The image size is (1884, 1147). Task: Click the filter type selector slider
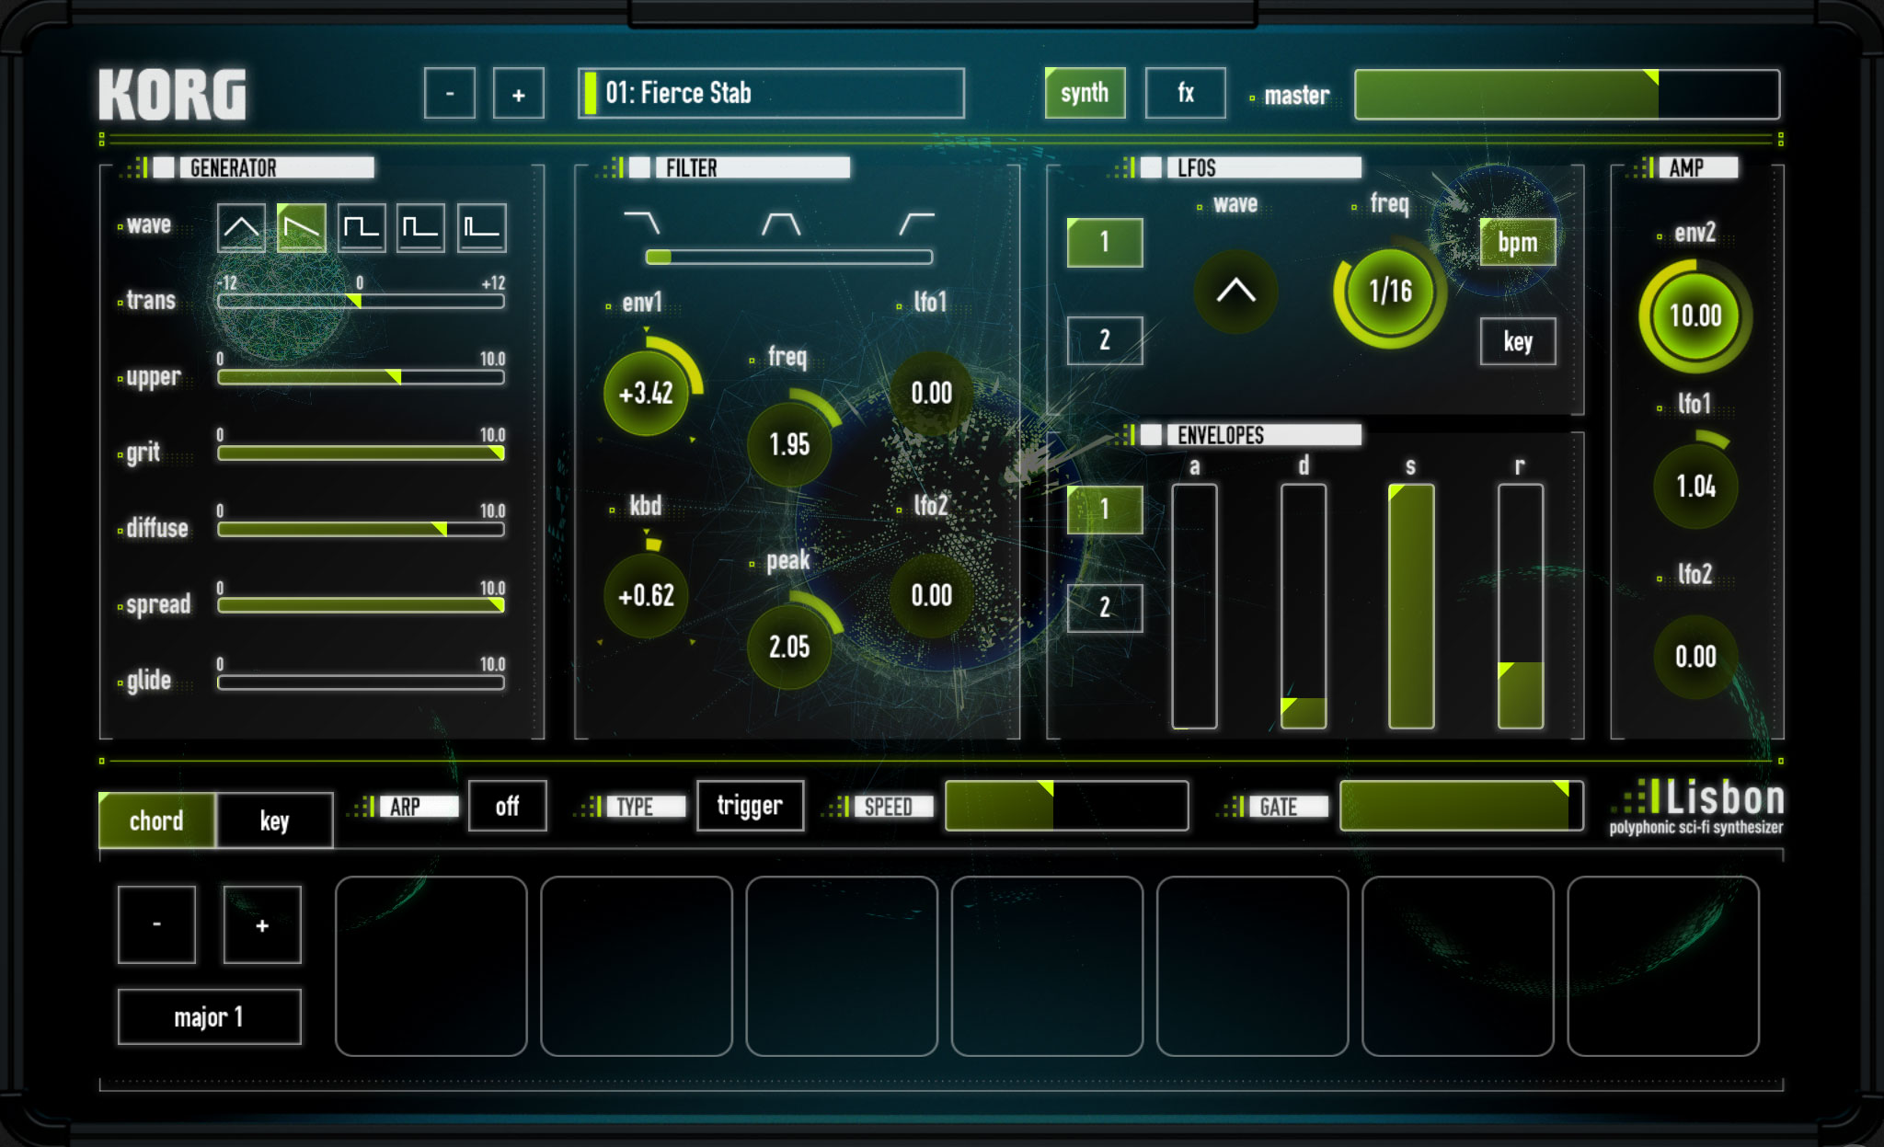pos(789,258)
